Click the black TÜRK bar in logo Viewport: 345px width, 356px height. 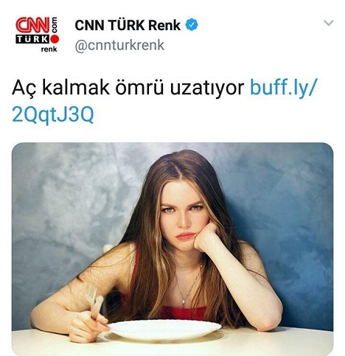32,39
